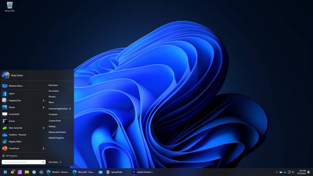This screenshot has height=176, width=313.
Task: Click the white OneDrive tray icon
Action: pyautogui.click(x=281, y=172)
